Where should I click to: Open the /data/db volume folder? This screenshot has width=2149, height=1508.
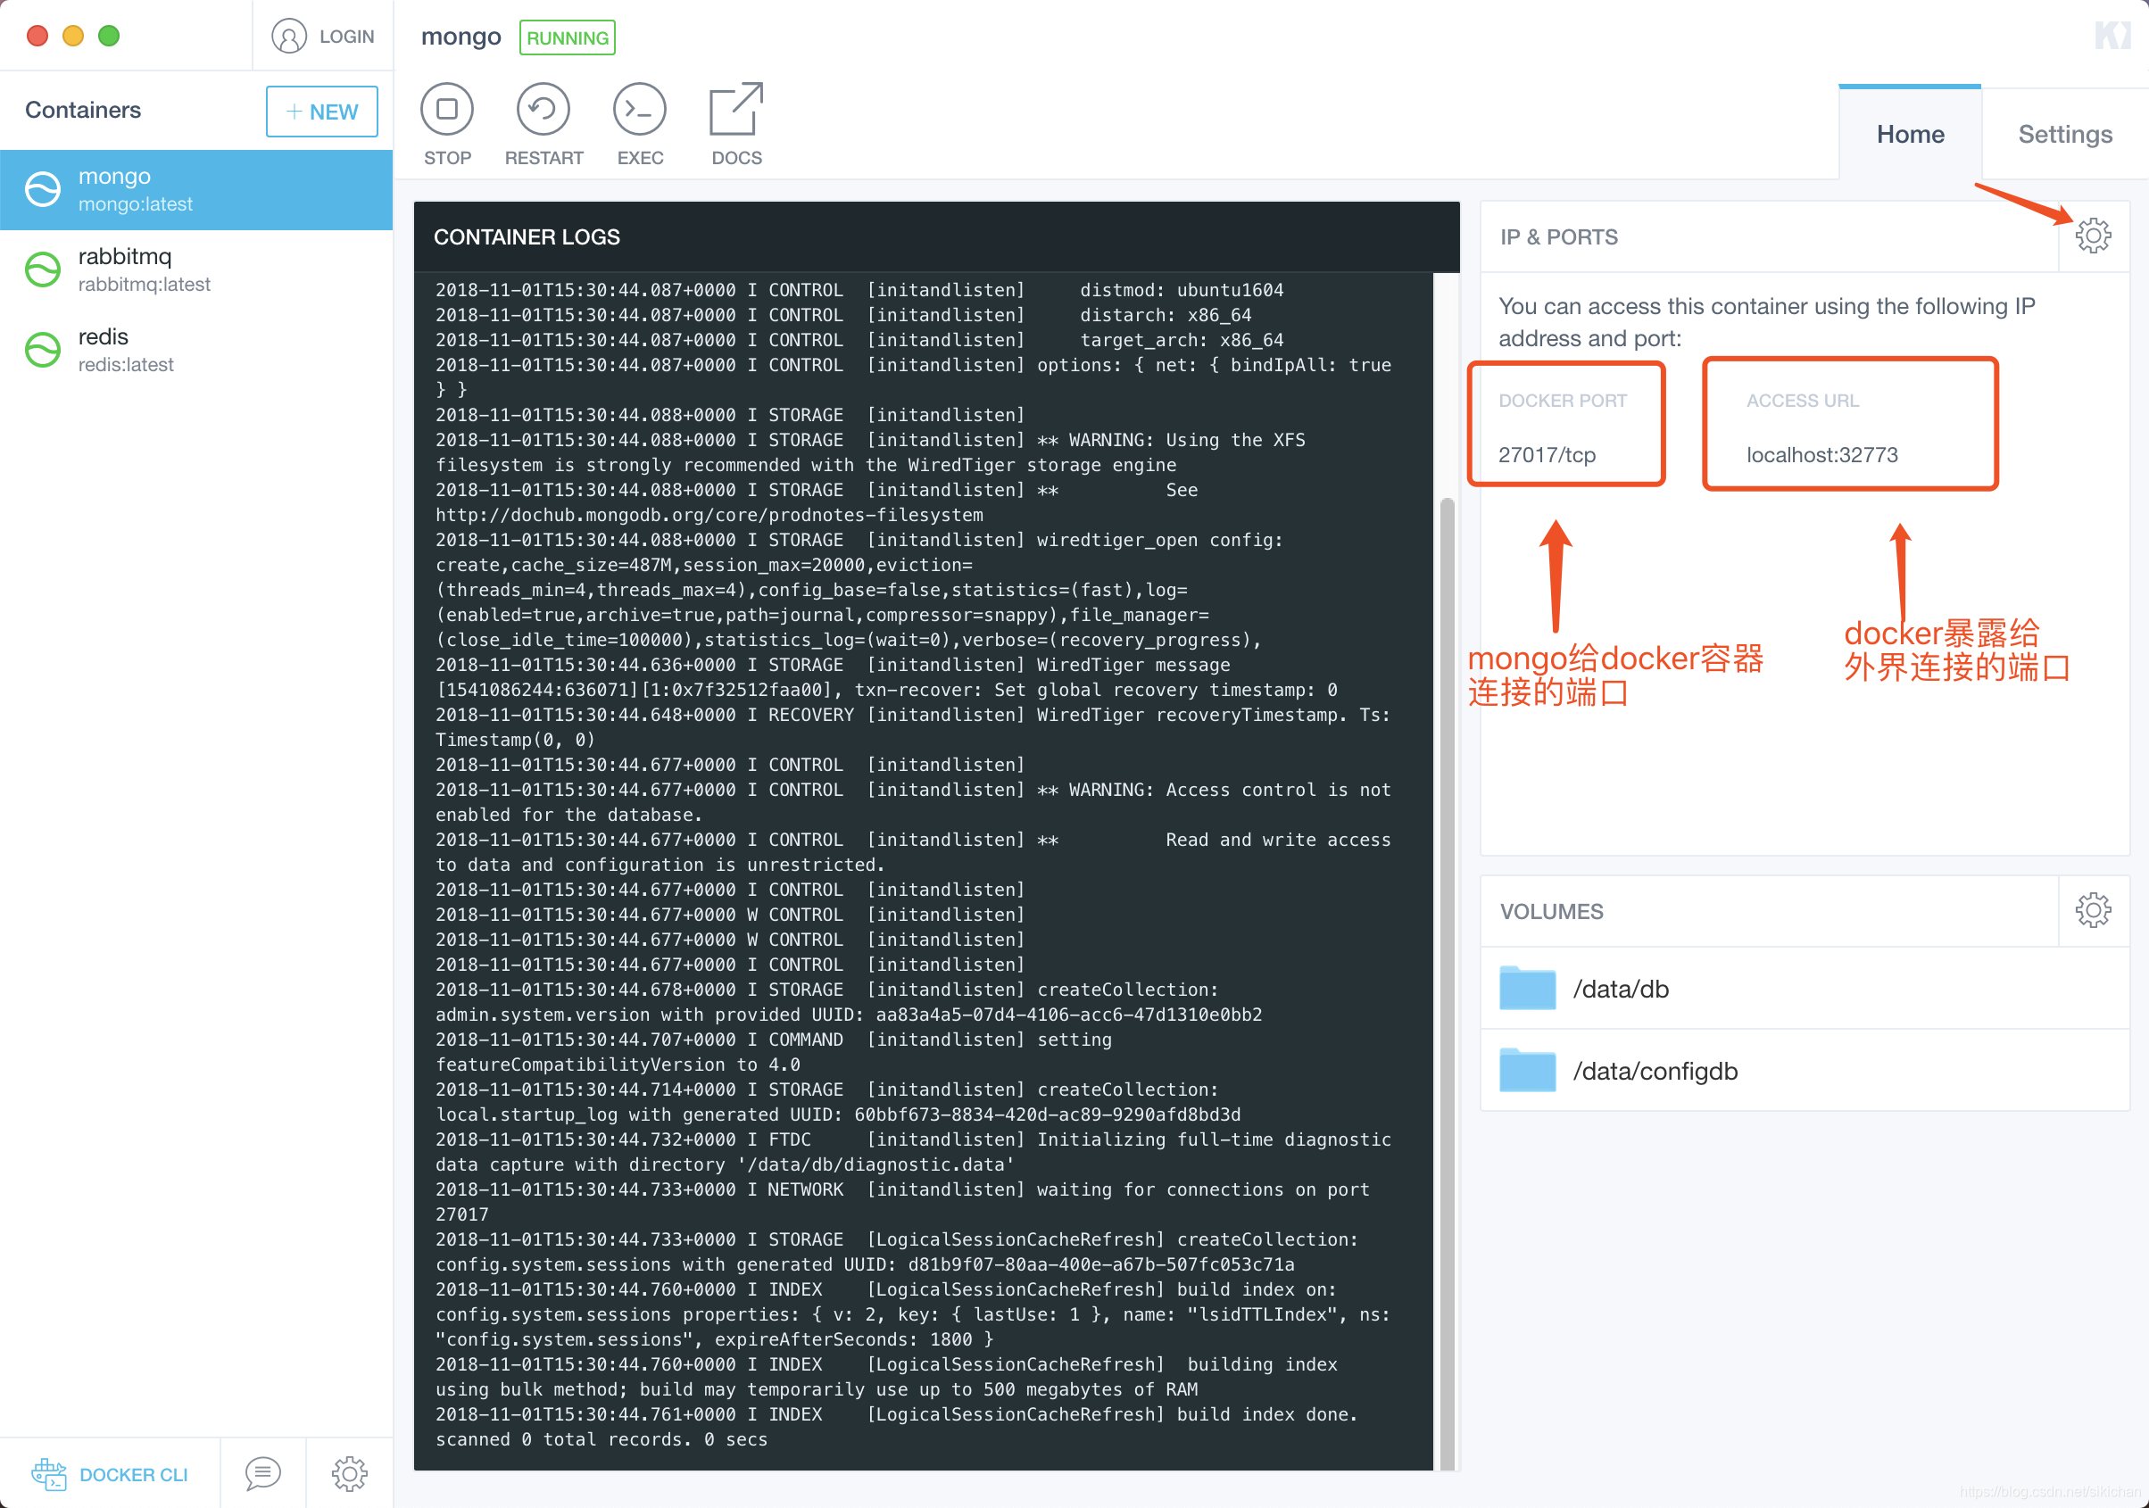click(1620, 989)
